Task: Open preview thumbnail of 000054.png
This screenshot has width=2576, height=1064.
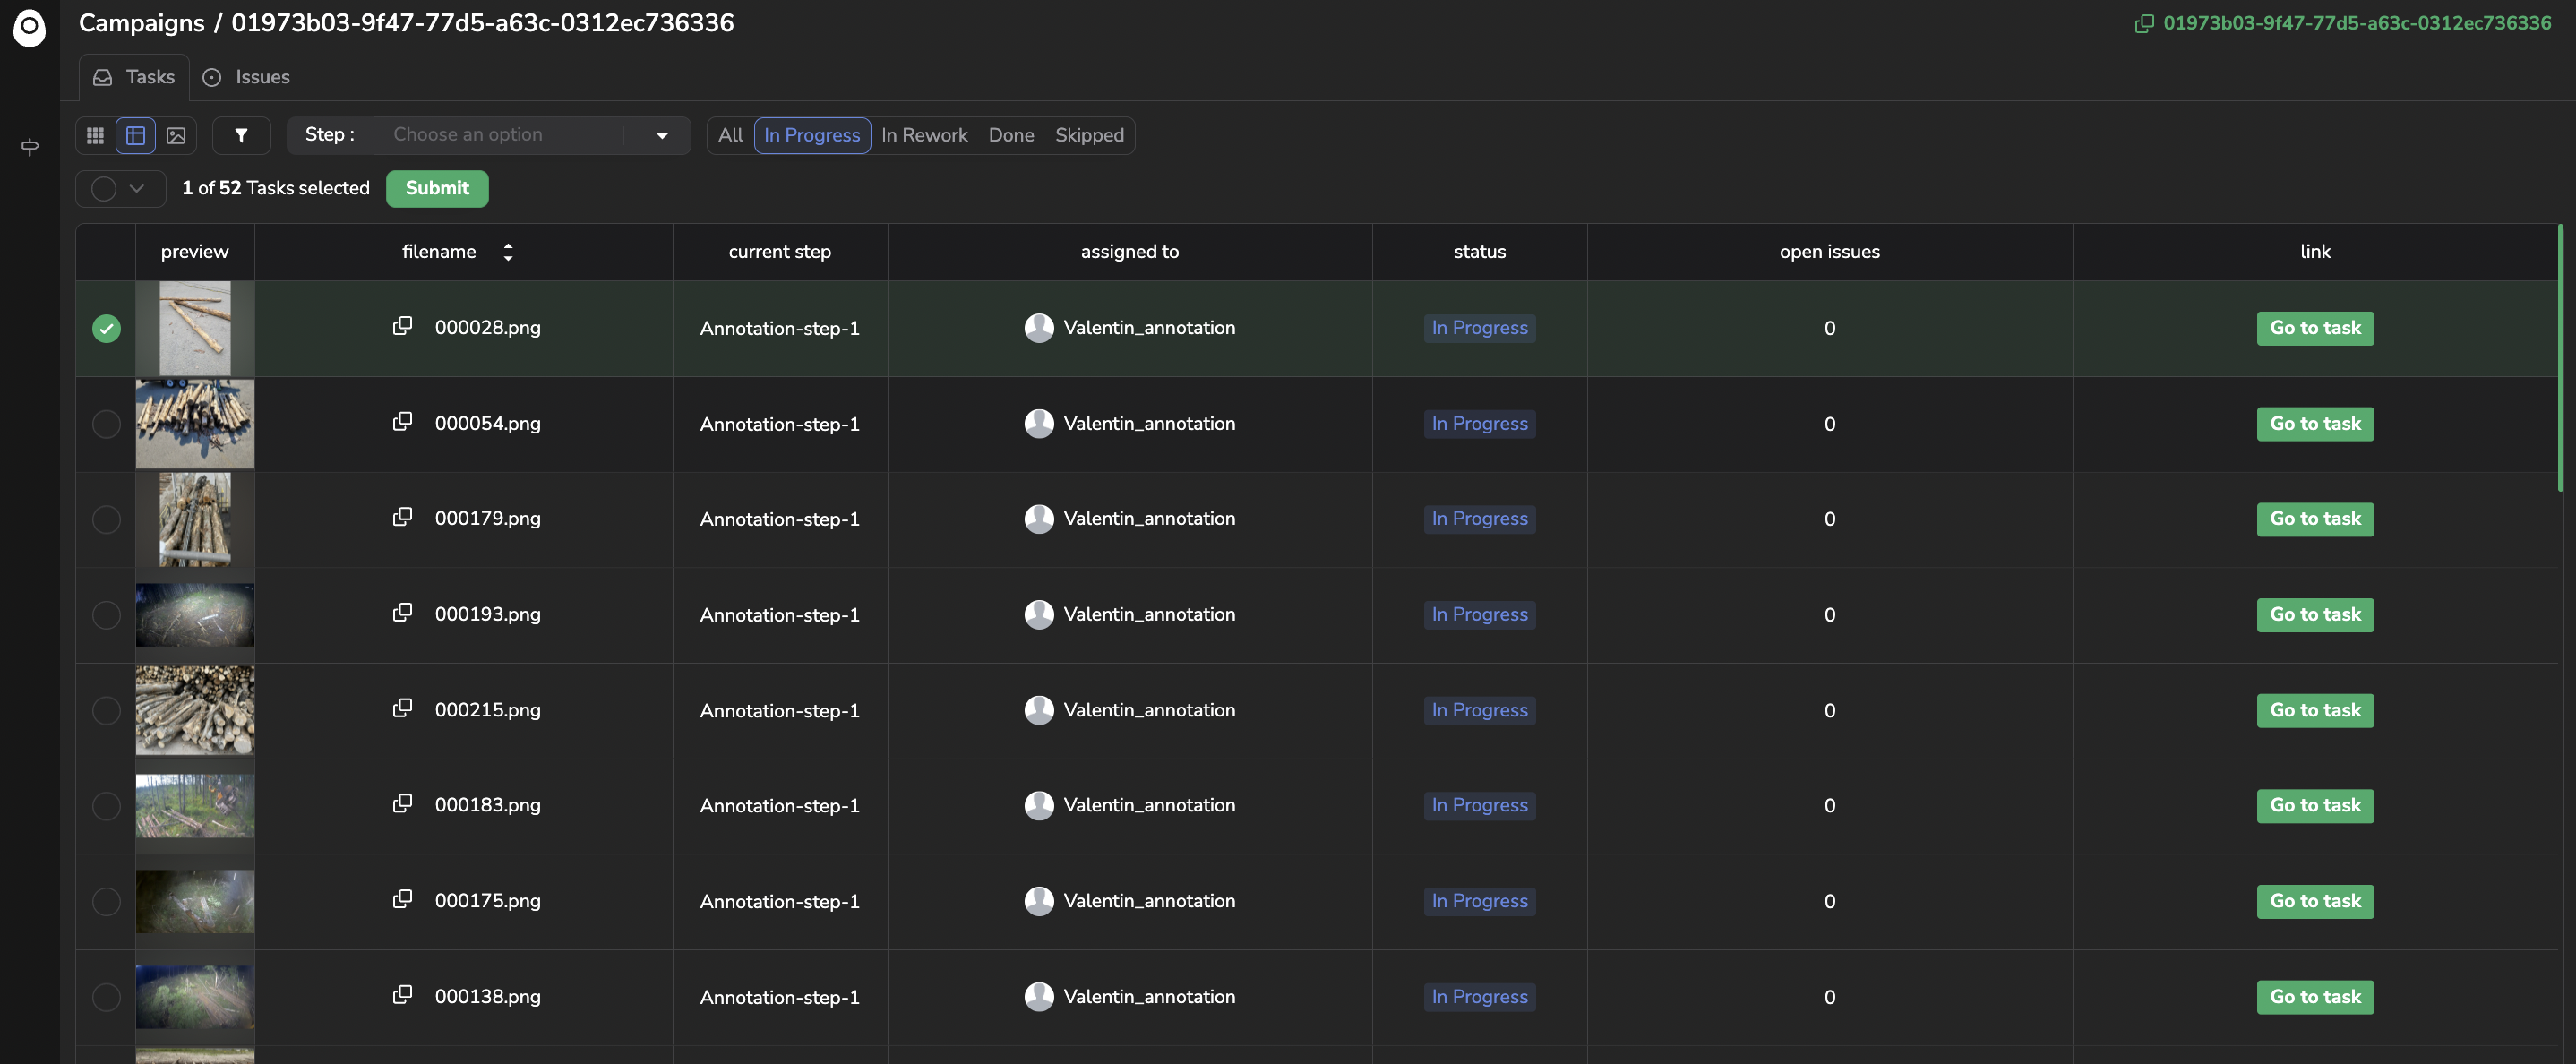Action: (195, 424)
